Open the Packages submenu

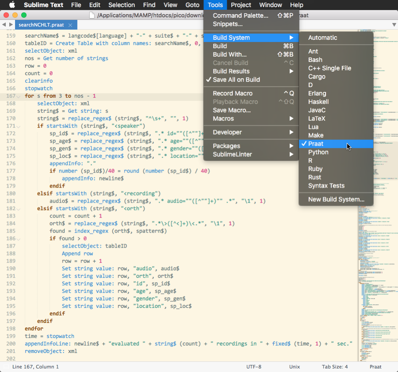251,146
